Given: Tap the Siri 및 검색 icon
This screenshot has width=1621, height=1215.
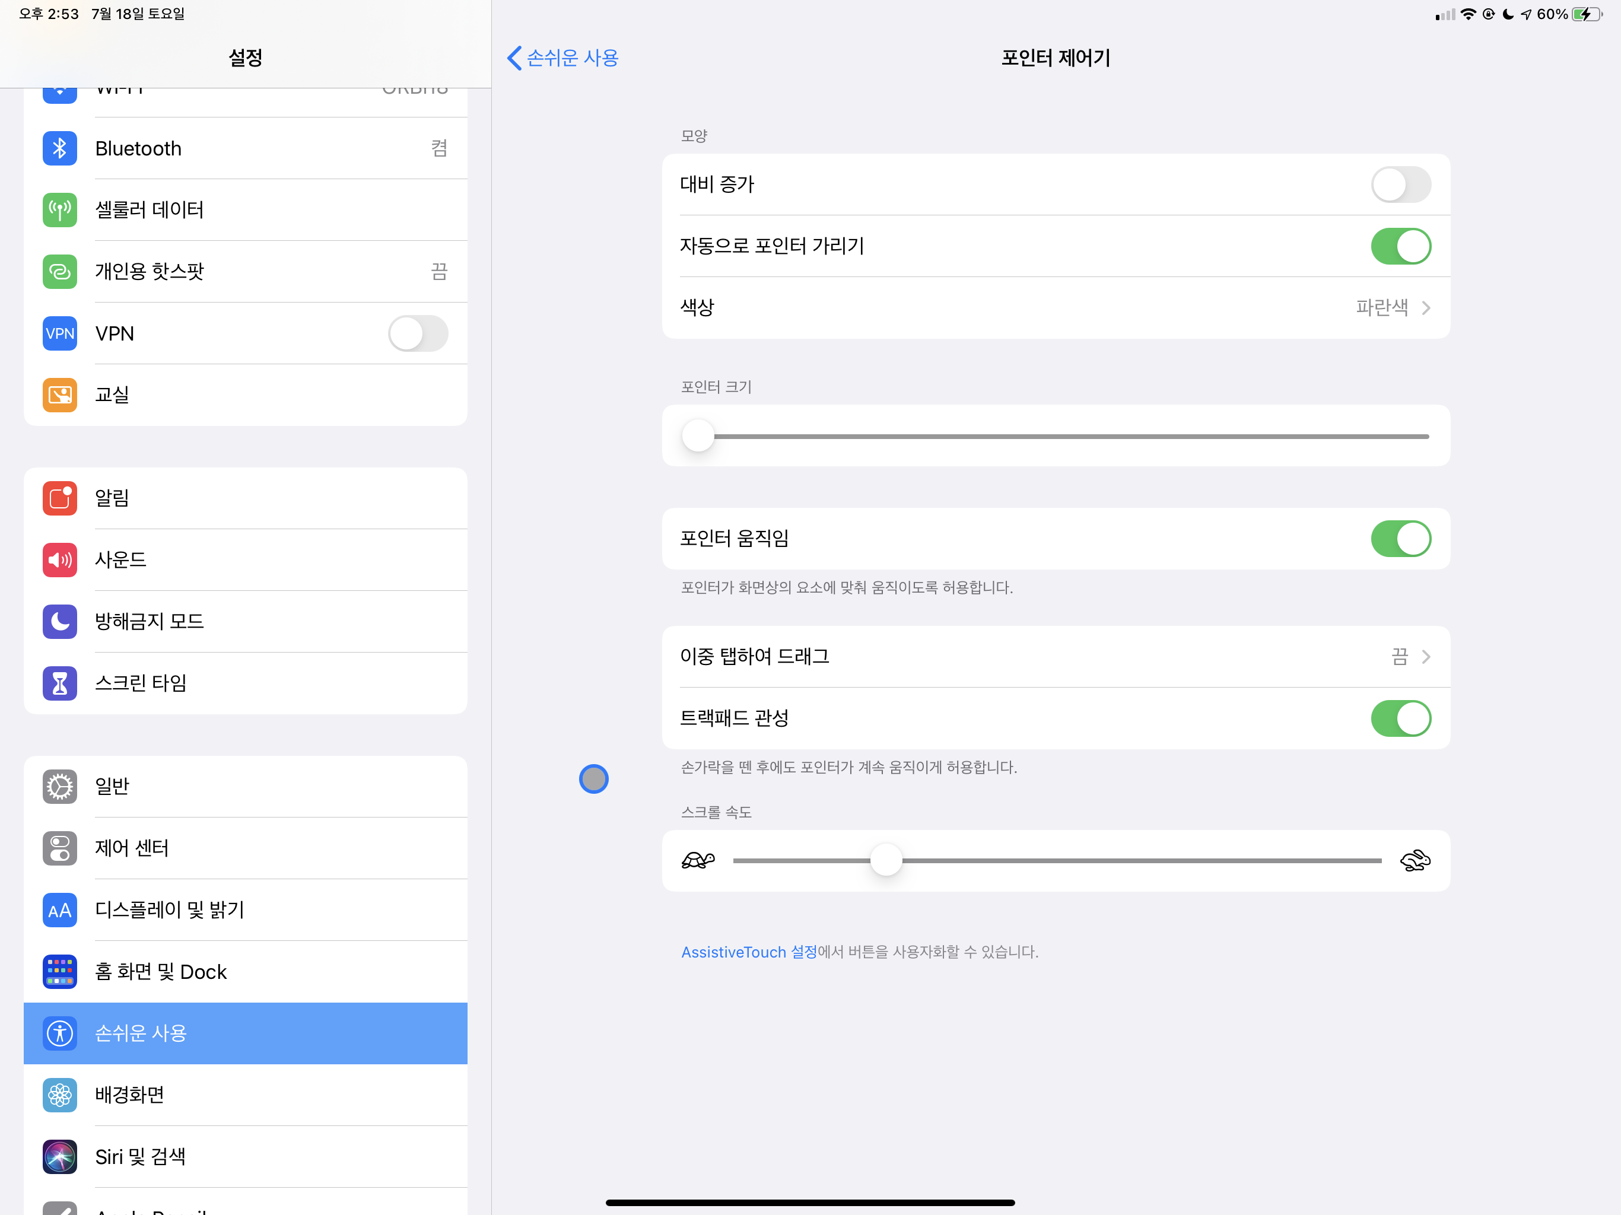Looking at the screenshot, I should pyautogui.click(x=60, y=1156).
